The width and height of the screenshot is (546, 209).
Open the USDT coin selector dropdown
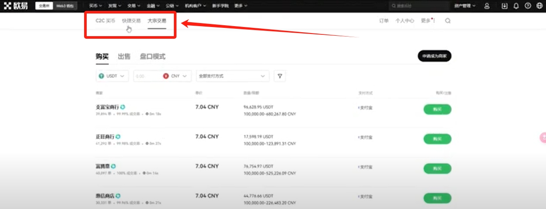(112, 76)
